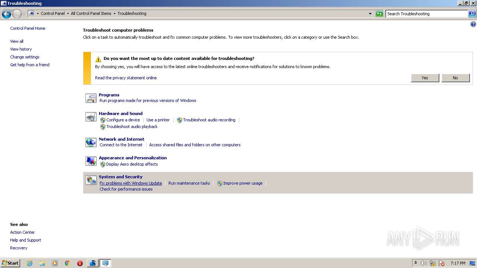Click the network tray icon
477x268 pixels.
tap(433, 263)
